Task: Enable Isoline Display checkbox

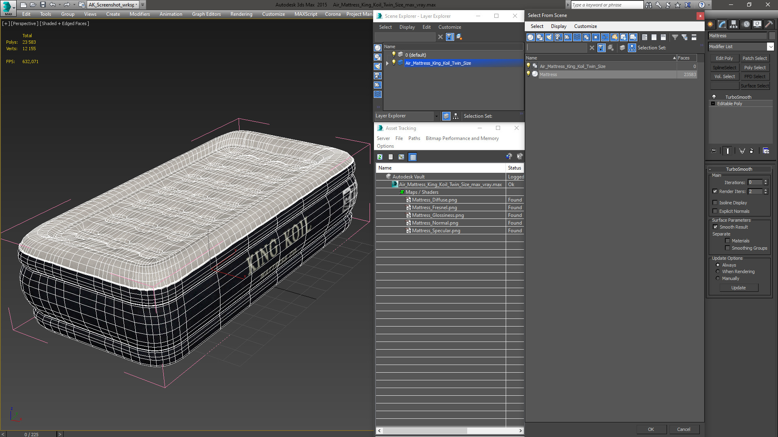Action: tap(715, 203)
